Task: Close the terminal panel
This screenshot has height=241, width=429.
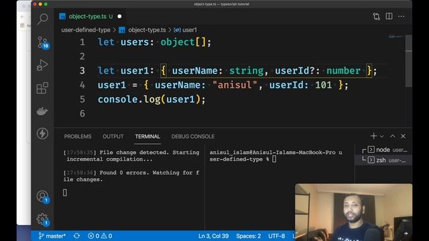Action: [x=403, y=136]
